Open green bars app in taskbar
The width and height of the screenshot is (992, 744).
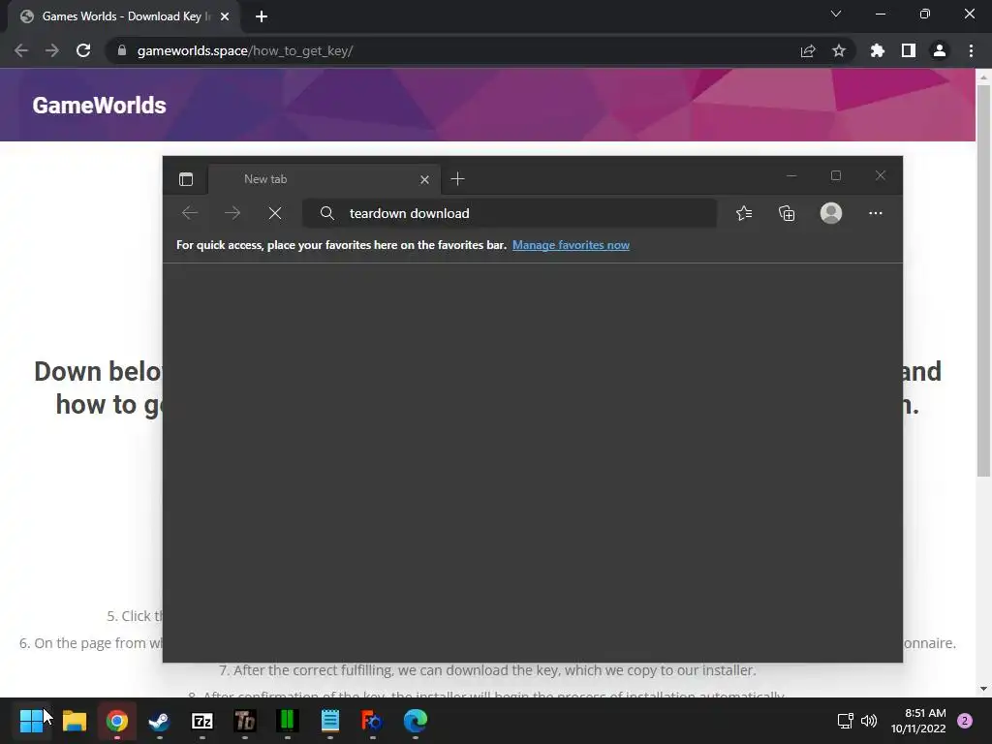(287, 721)
